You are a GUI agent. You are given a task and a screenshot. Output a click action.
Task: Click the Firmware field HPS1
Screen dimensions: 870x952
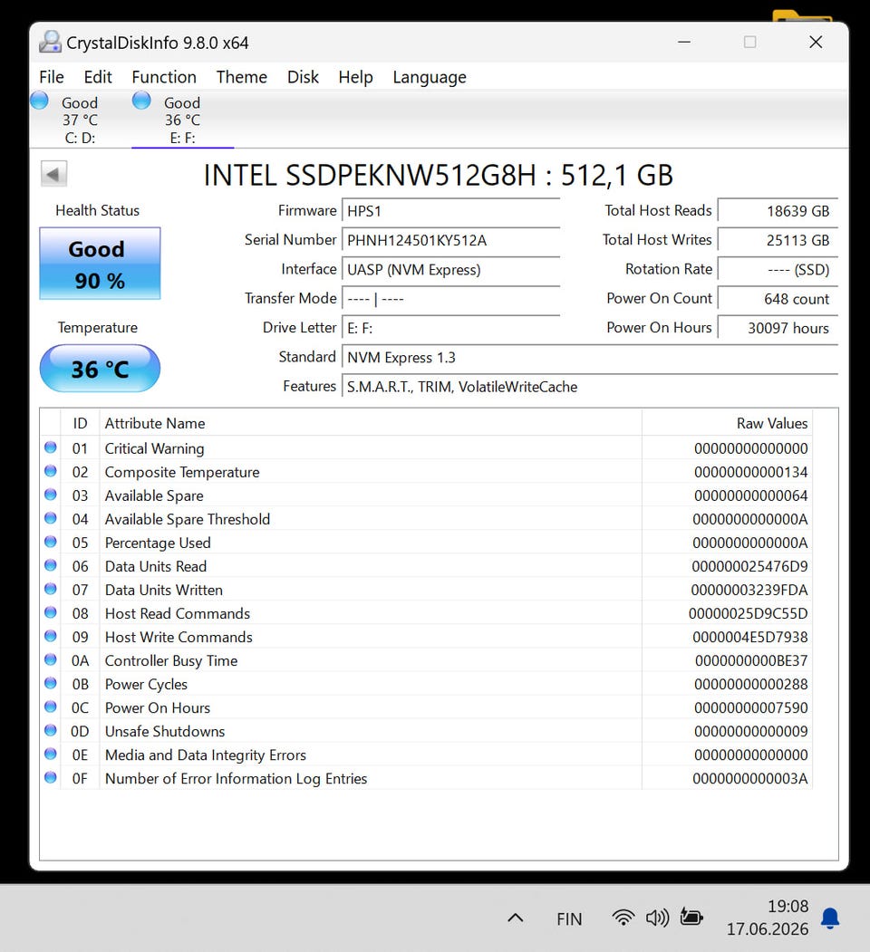pyautogui.click(x=450, y=211)
